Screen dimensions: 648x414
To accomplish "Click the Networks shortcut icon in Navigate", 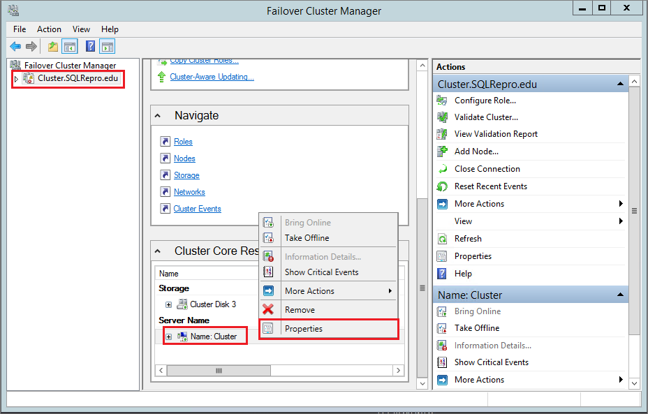I will (165, 192).
